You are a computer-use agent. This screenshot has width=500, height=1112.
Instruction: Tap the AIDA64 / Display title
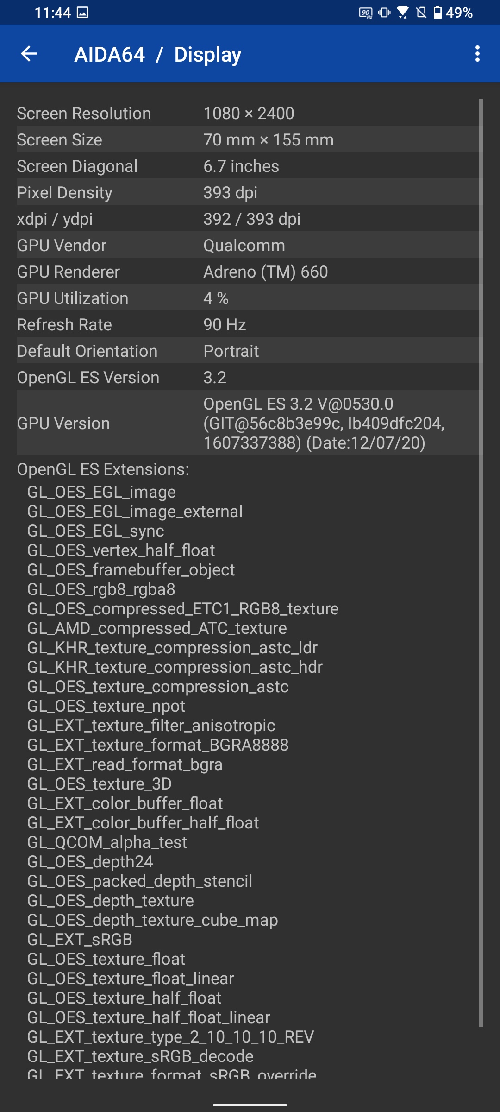(x=158, y=55)
